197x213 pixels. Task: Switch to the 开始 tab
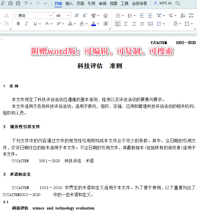[x=58, y=4]
